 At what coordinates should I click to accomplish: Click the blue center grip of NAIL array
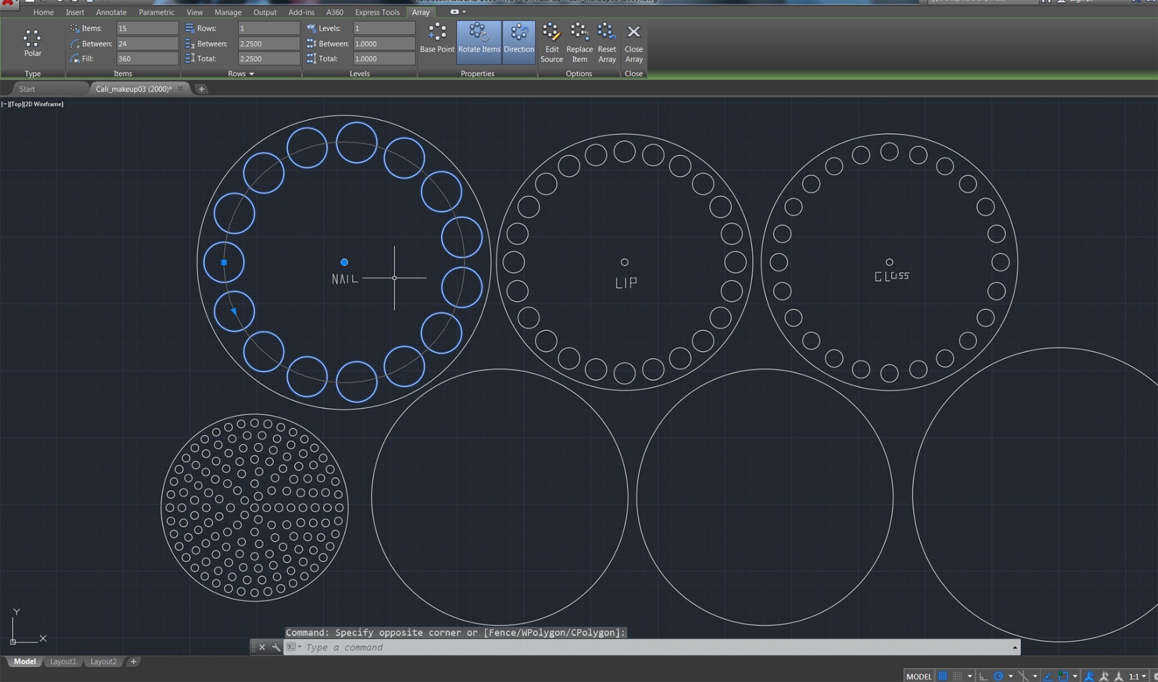[x=344, y=262]
